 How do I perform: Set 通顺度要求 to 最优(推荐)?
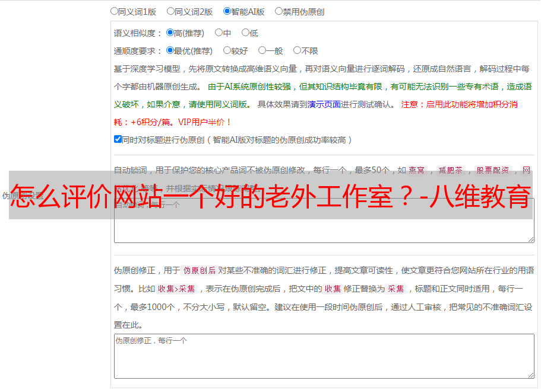170,50
